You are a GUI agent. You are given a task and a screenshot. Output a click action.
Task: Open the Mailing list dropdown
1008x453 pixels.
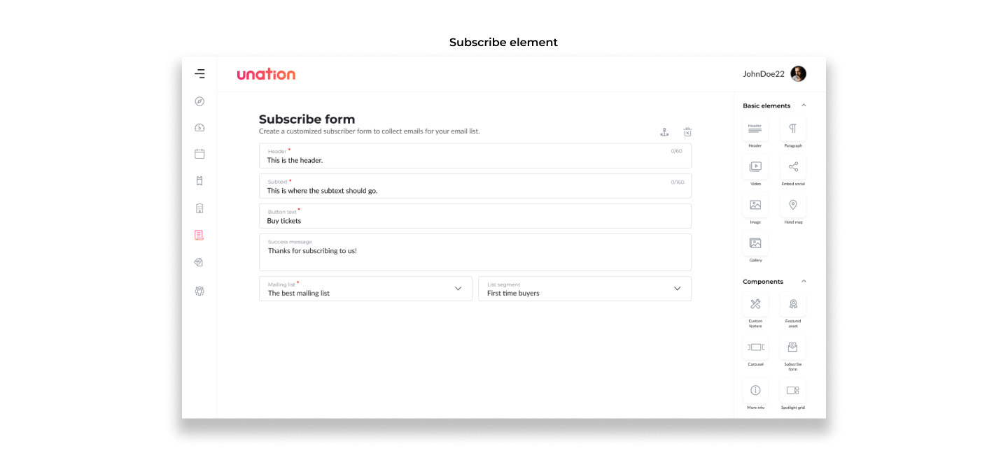(x=365, y=289)
